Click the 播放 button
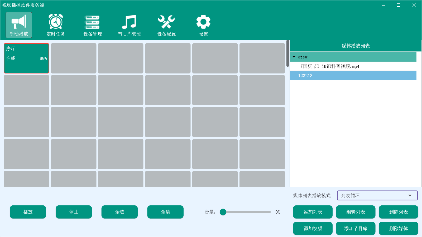The height and width of the screenshot is (237, 422). tap(28, 212)
